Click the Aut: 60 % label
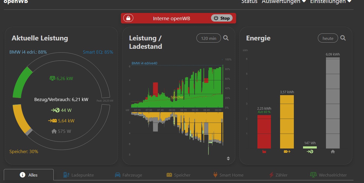364x183 pixels. coord(264,112)
